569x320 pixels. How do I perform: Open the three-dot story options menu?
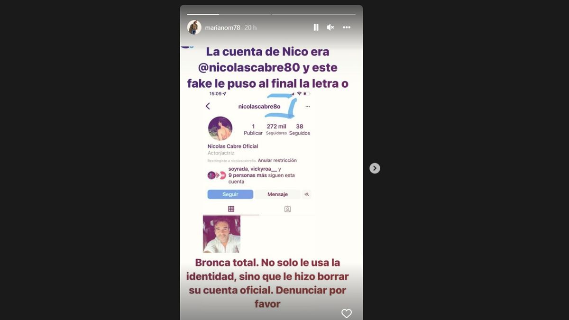[347, 27]
